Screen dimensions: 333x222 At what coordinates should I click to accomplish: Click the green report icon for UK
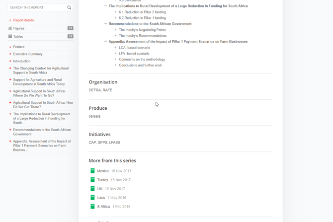[x=92, y=189]
